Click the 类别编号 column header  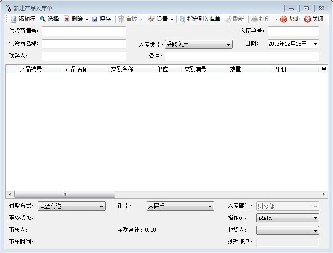[204, 69]
